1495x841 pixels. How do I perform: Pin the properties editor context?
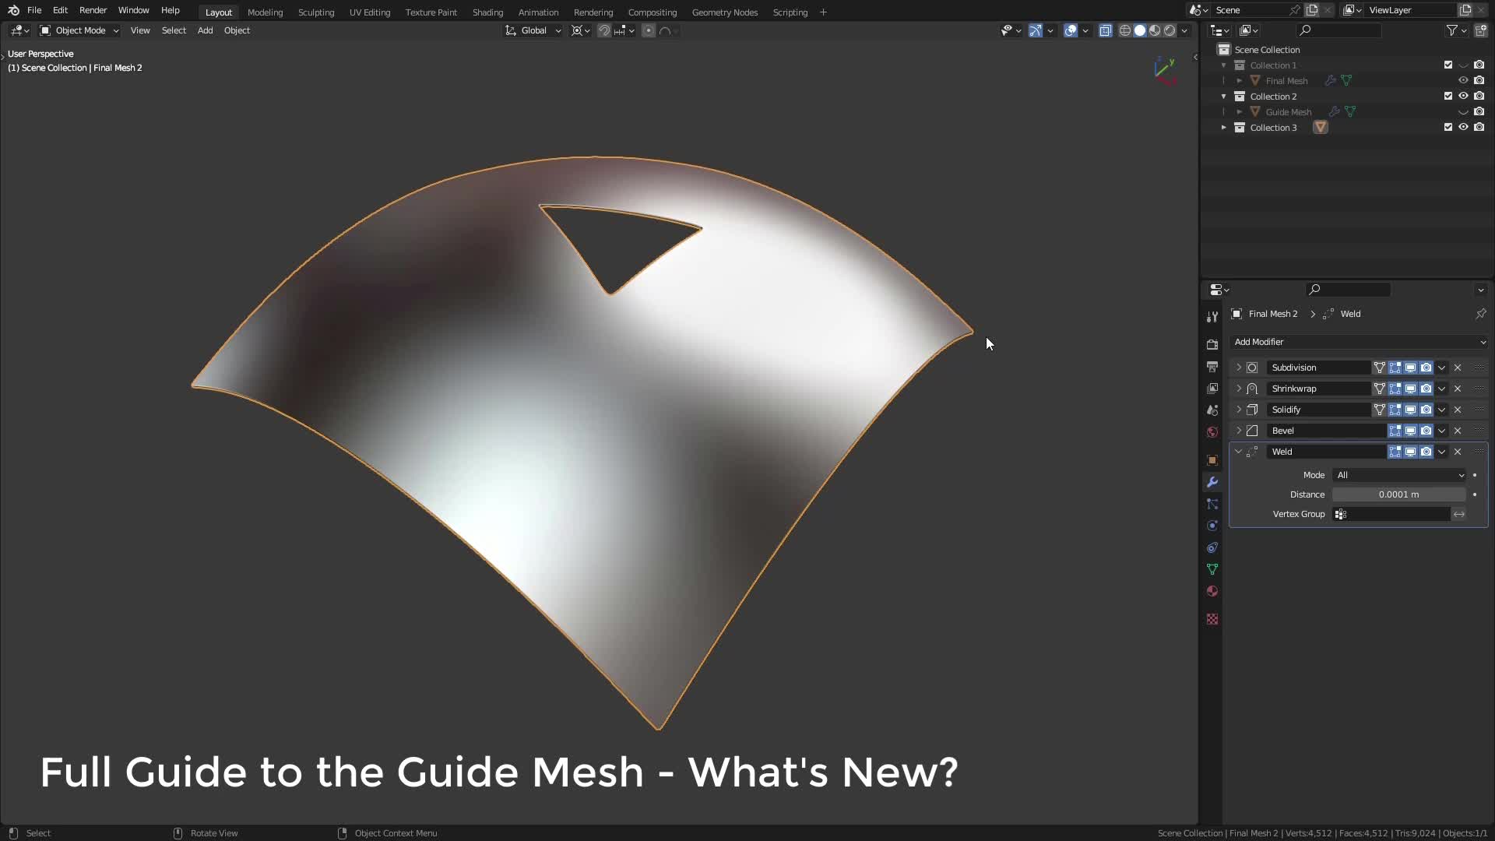click(x=1480, y=314)
